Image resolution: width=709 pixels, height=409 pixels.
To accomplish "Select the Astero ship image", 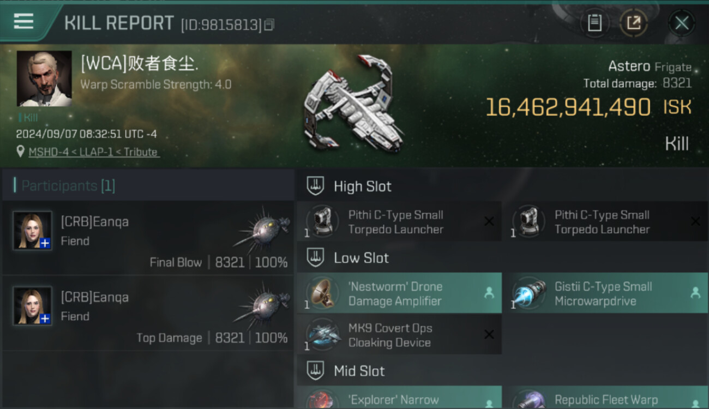I will [353, 103].
